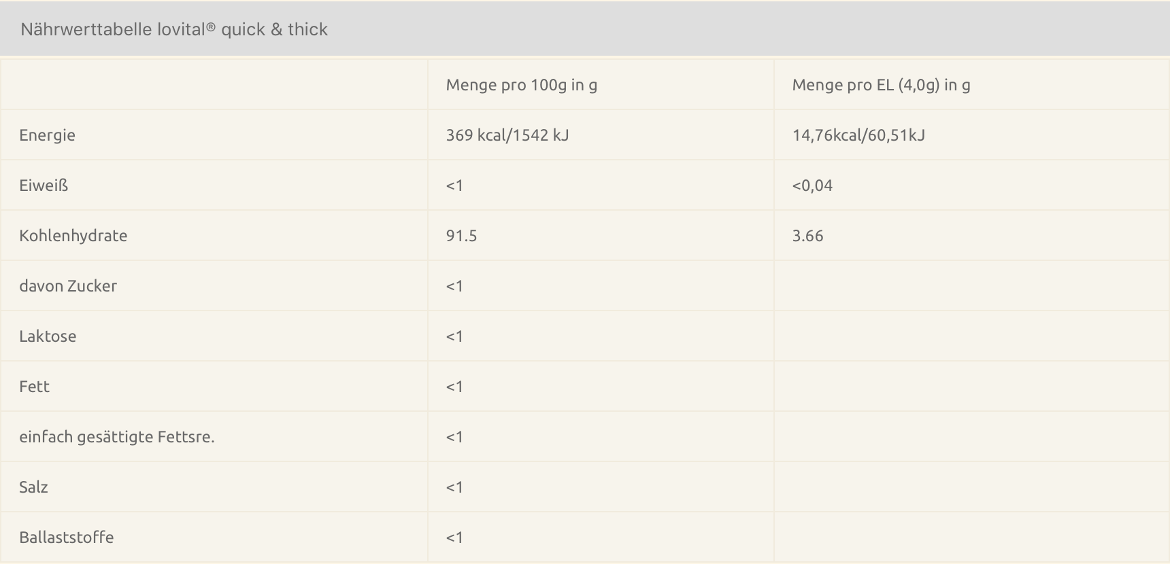Image resolution: width=1170 pixels, height=564 pixels.
Task: Select the davon Zucker row label
Action: tap(68, 286)
